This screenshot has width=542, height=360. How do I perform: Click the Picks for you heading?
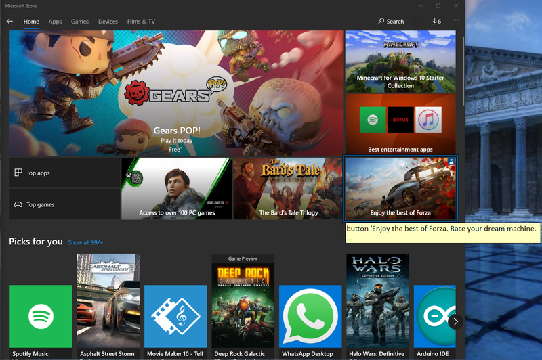pos(36,242)
